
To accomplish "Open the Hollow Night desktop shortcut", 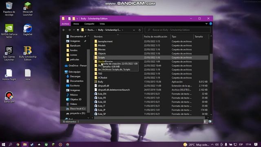I will tap(9, 75).
